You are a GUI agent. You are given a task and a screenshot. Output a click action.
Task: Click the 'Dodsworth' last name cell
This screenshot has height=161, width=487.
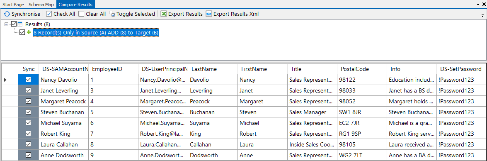coord(213,155)
